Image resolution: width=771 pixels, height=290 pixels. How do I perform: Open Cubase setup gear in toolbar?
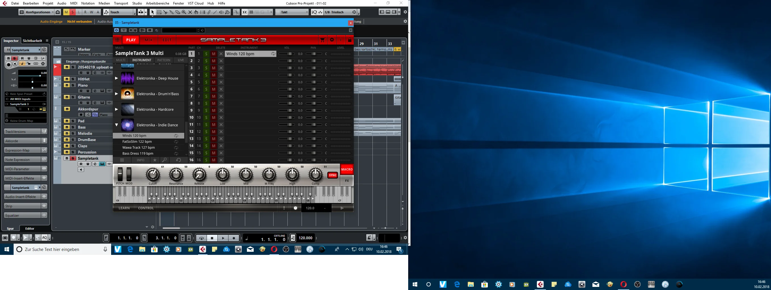(x=405, y=12)
